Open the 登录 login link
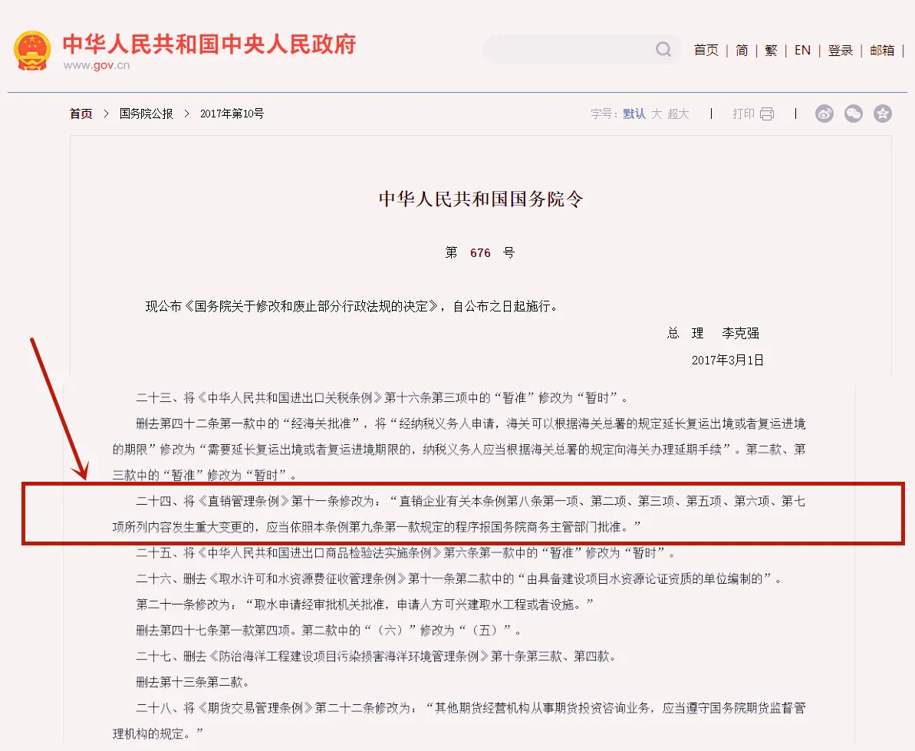This screenshot has height=751, width=915. (x=841, y=50)
